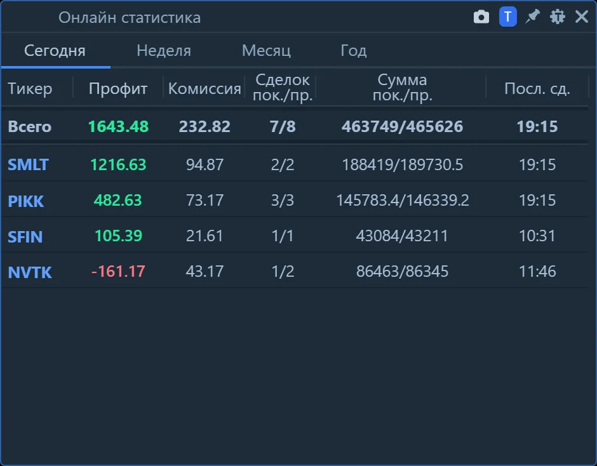The image size is (597, 466).
Task: Sort by Сумма пок./пр. column header
Action: tap(403, 88)
